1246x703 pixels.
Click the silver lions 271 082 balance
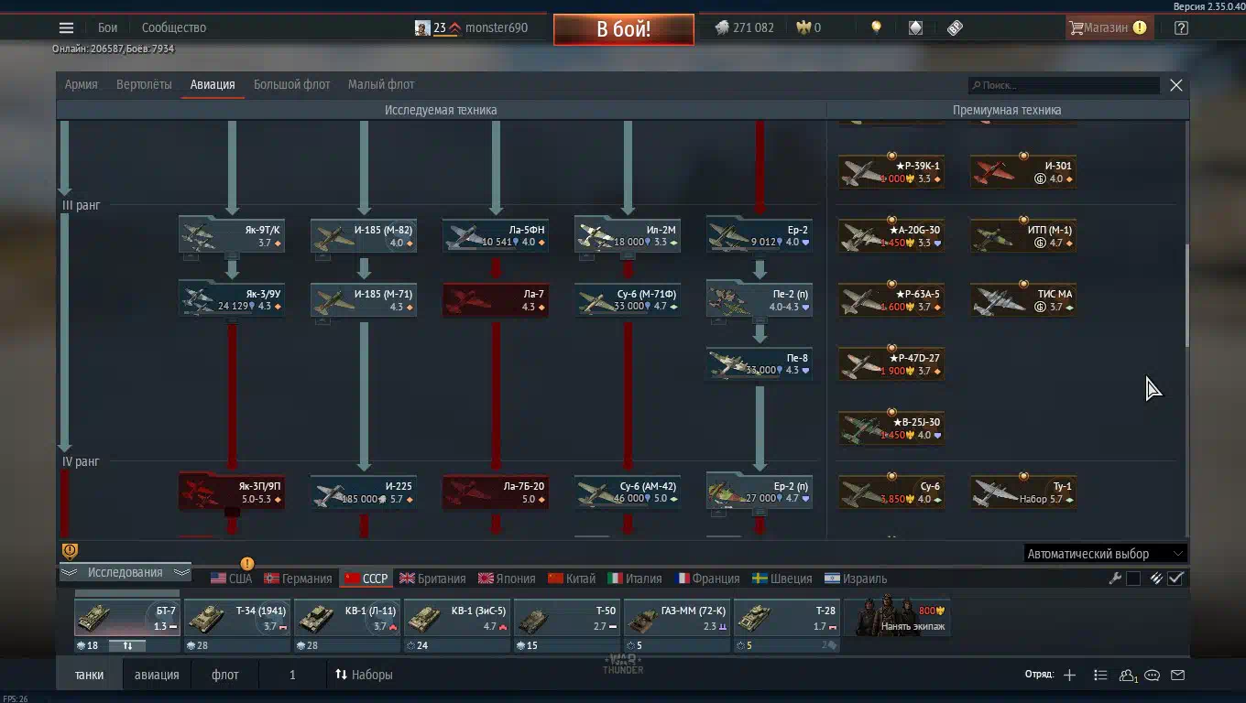click(x=744, y=27)
